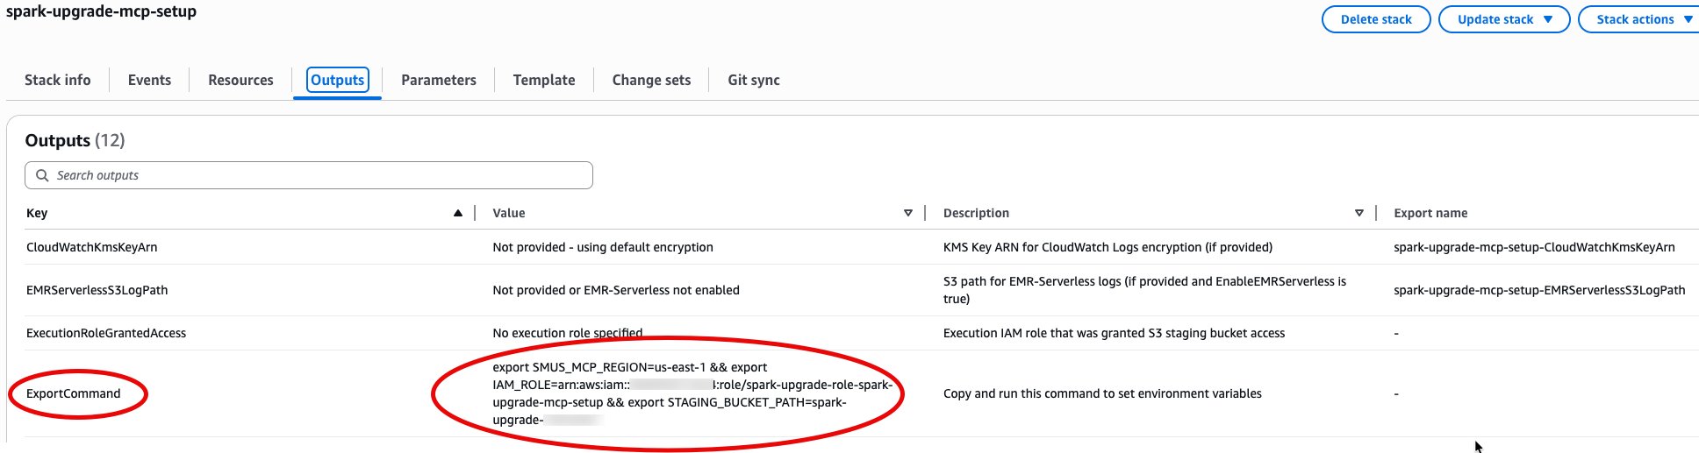Click the Export name column header

(x=1430, y=213)
